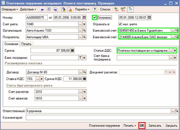Screen dimensions: 180x130
Task: Clear the Счет учета field with X
Action: point(84,24)
